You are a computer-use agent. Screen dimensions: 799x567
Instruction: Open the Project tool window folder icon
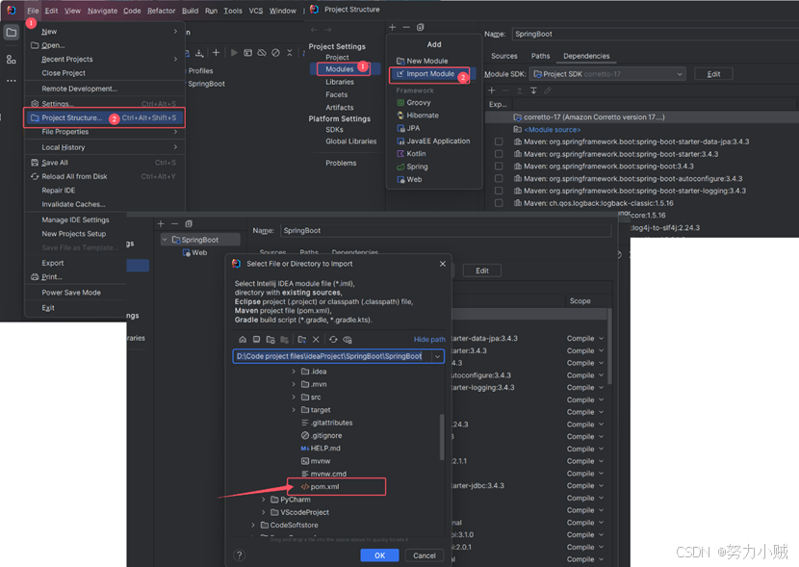click(12, 33)
